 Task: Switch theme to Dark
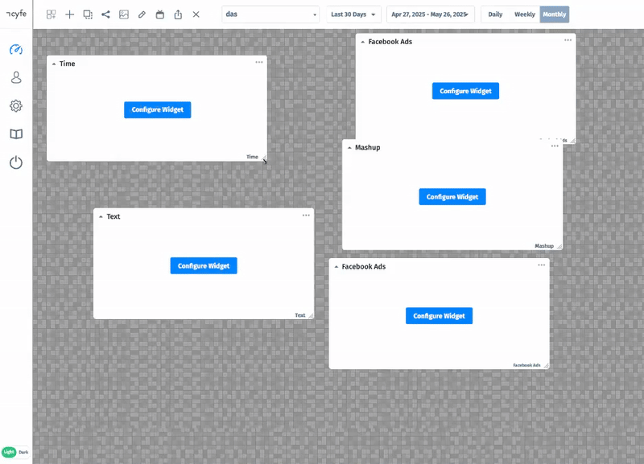(23, 452)
